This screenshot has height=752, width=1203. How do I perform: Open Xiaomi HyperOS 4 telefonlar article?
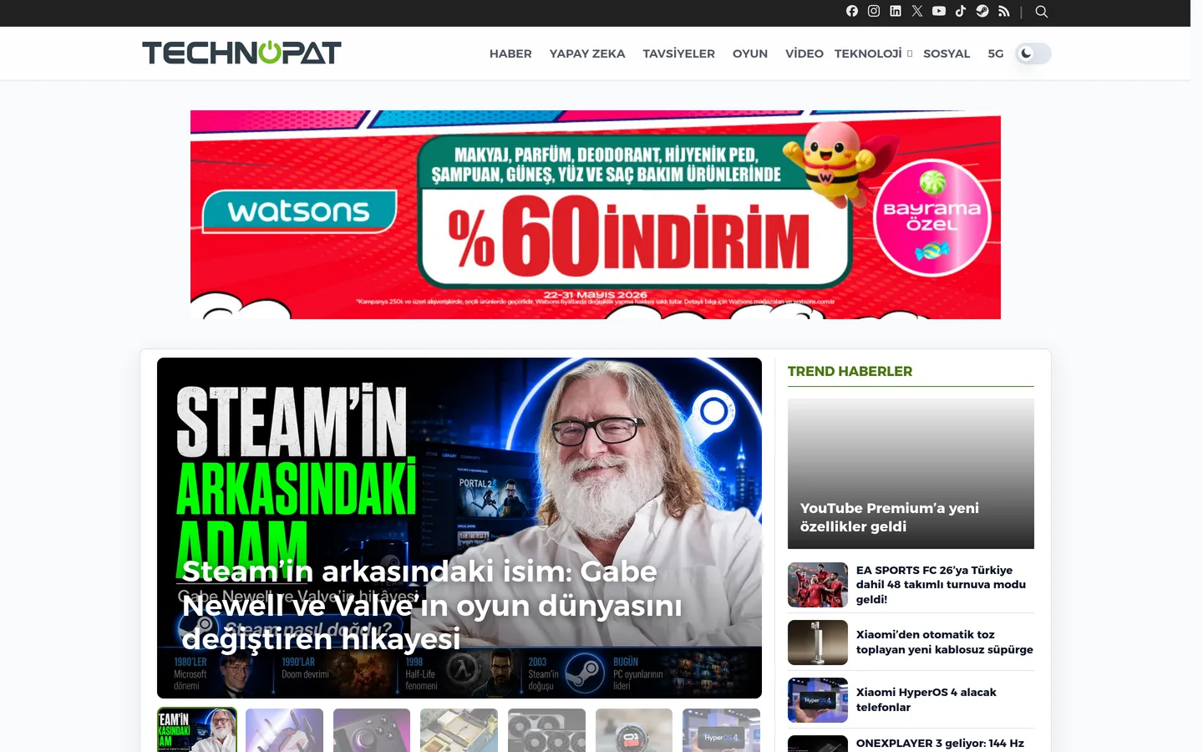(926, 699)
